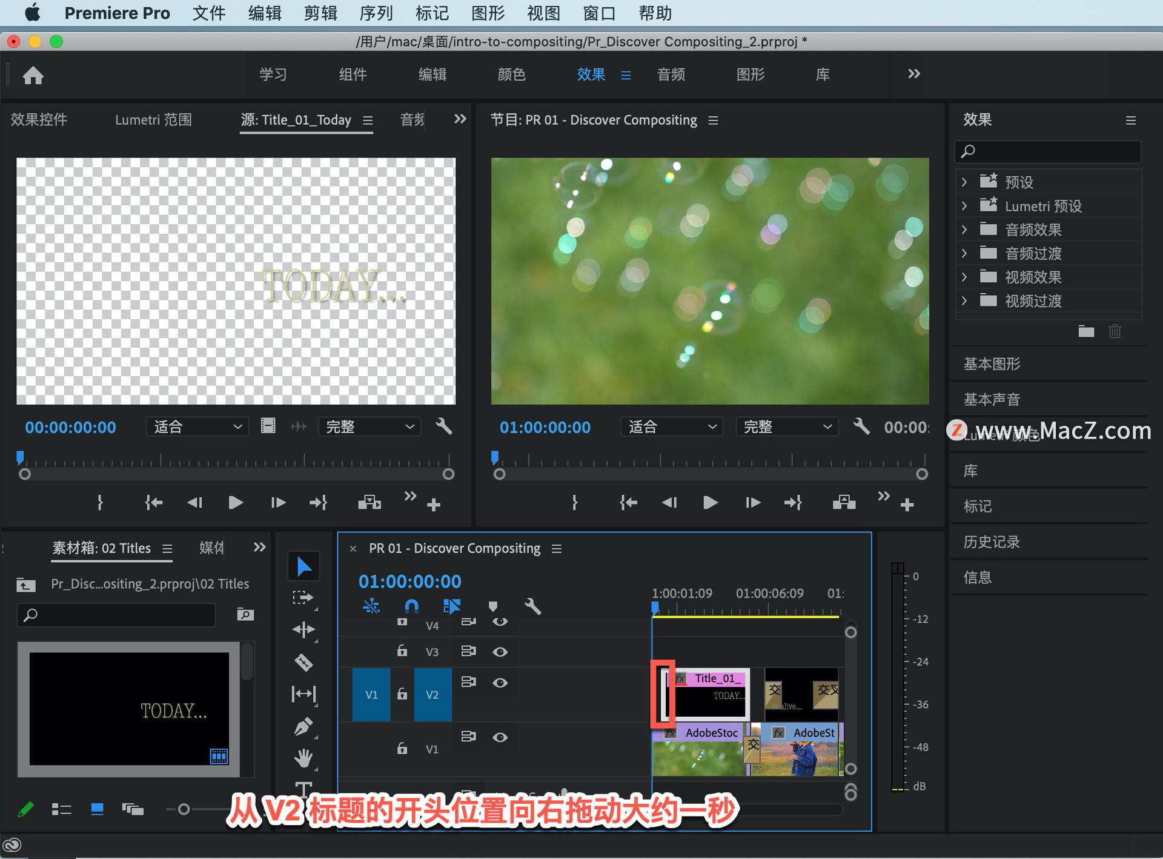Click the bin thumbnail zoom slider
The width and height of the screenshot is (1163, 859).
[x=184, y=809]
